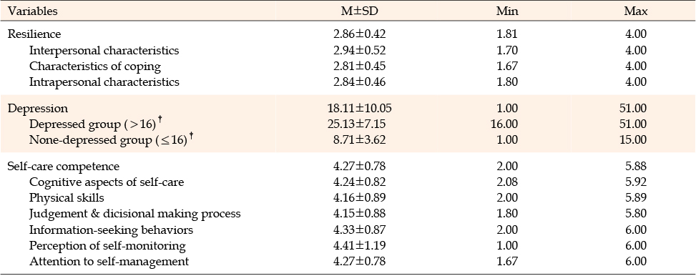Viewport: 696px width, 276px height.
Task: Click Cognitive aspects of self-care label
Action: (107, 182)
